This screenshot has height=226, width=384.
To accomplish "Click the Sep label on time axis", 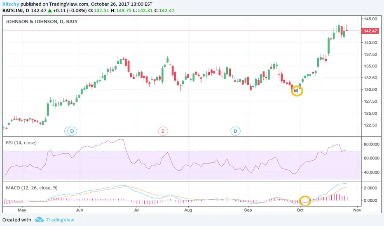I will tap(248, 210).
